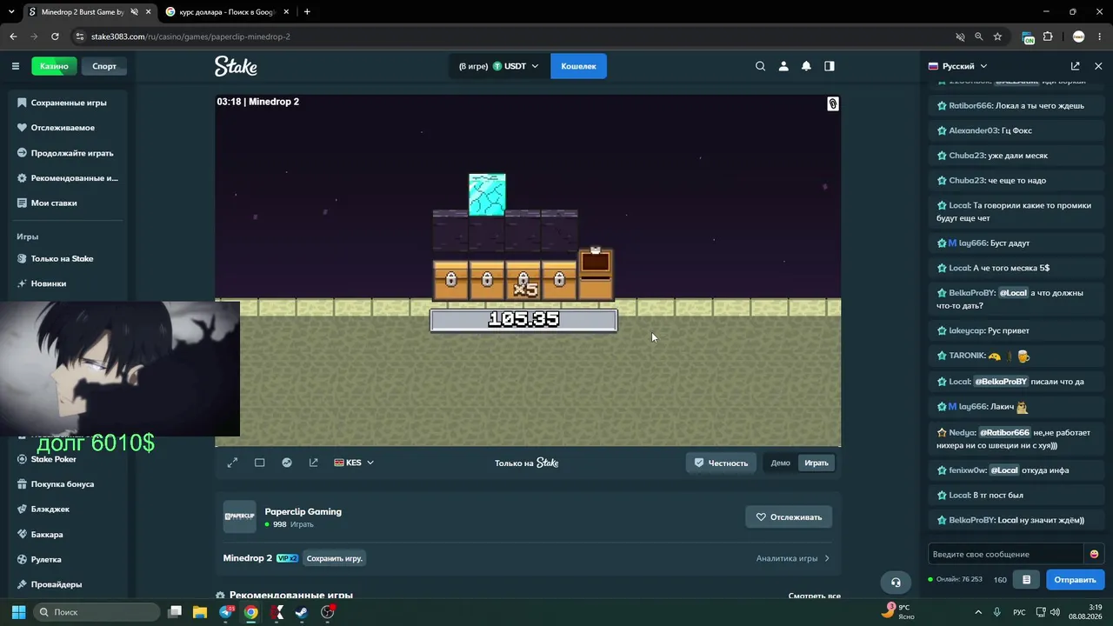Viewport: 1113px width, 626px height.
Task: Pop out the game into a new window
Action: 314,463
